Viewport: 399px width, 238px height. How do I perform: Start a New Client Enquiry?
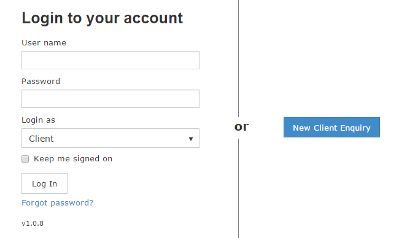point(331,128)
